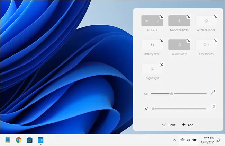The height and width of the screenshot is (146, 225).
Task: Toggle Battery saver tile
Action: (152, 45)
